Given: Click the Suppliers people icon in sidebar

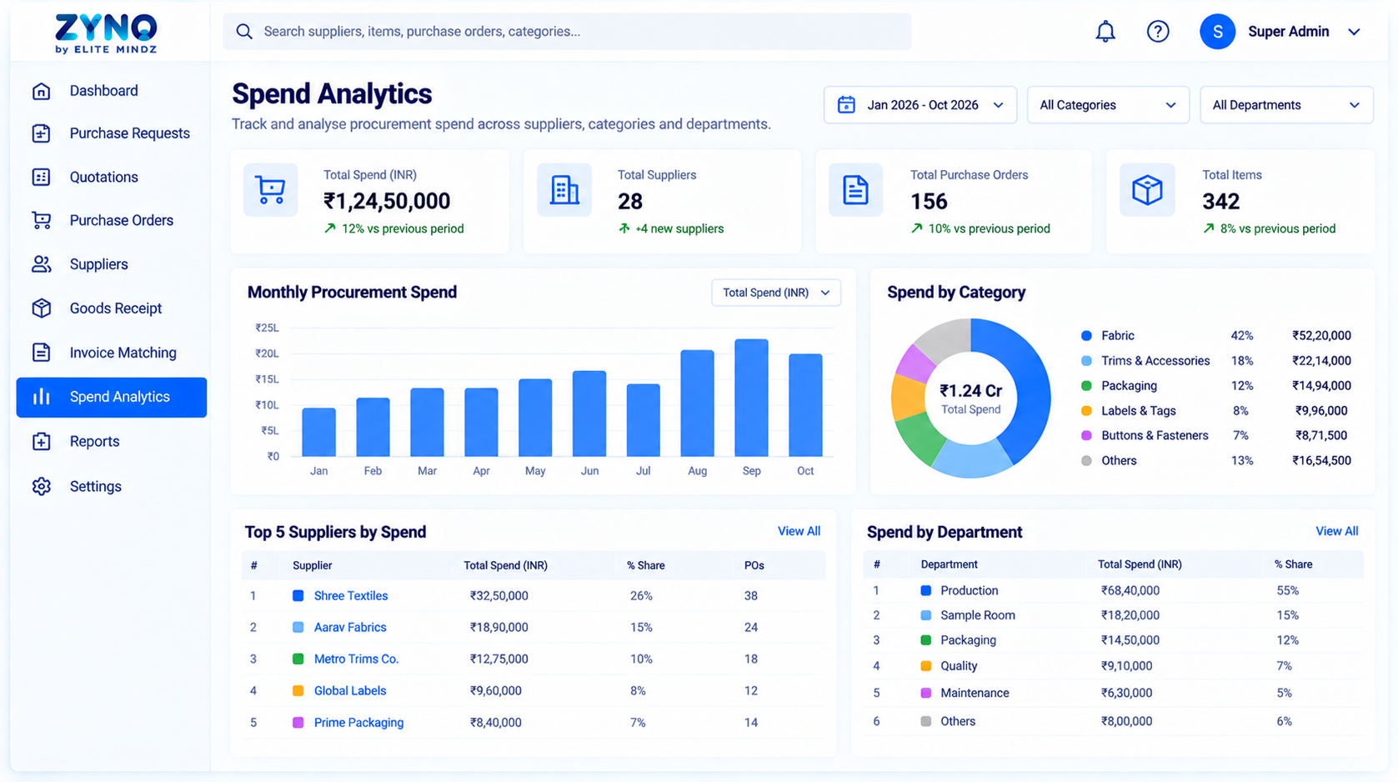Looking at the screenshot, I should [42, 264].
